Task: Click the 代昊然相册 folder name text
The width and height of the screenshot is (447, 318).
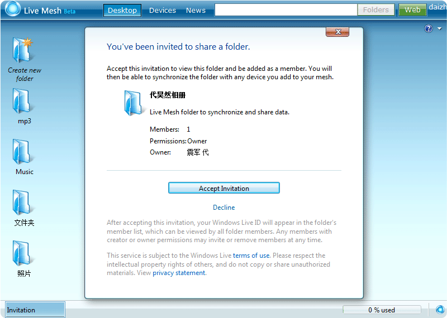Action: pyautogui.click(x=168, y=95)
